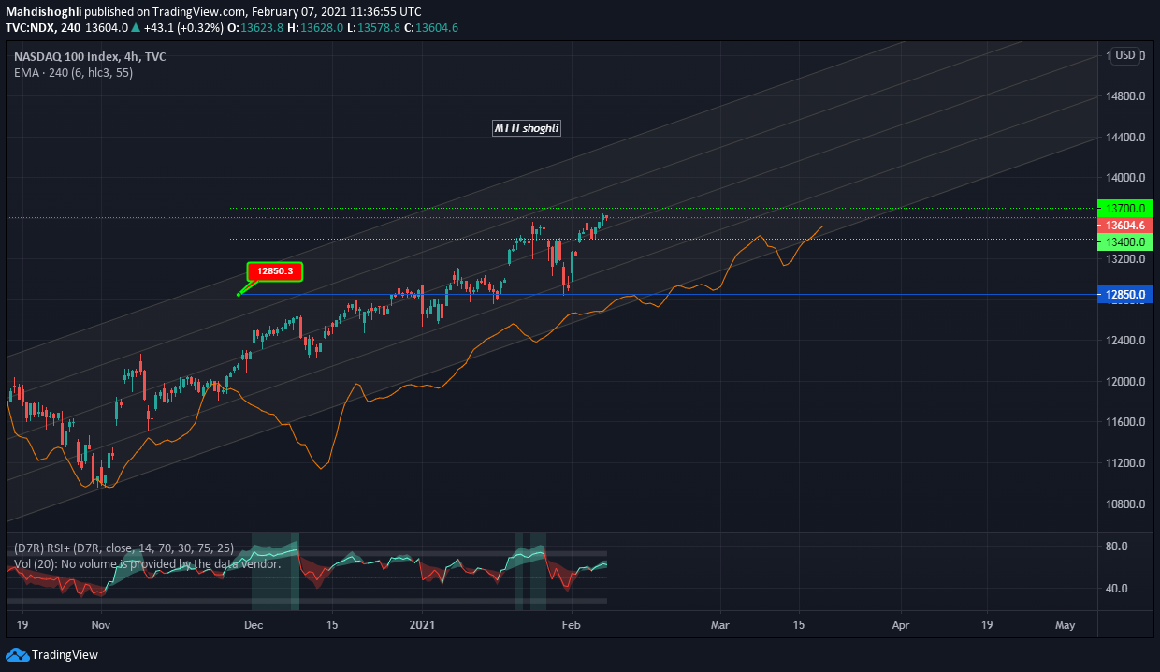The image size is (1160, 672).
Task: Click the 13604.6 current price tag
Action: coord(1124,226)
